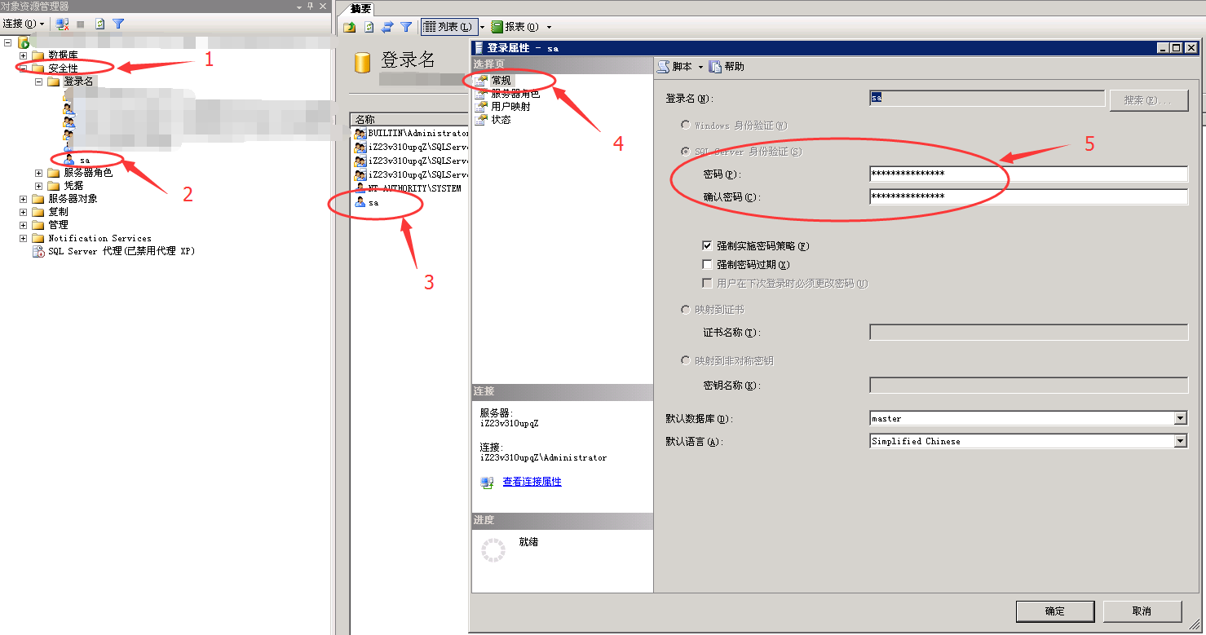This screenshot has width=1206, height=635.
Task: Open the 报表 menu
Action: [x=521, y=27]
